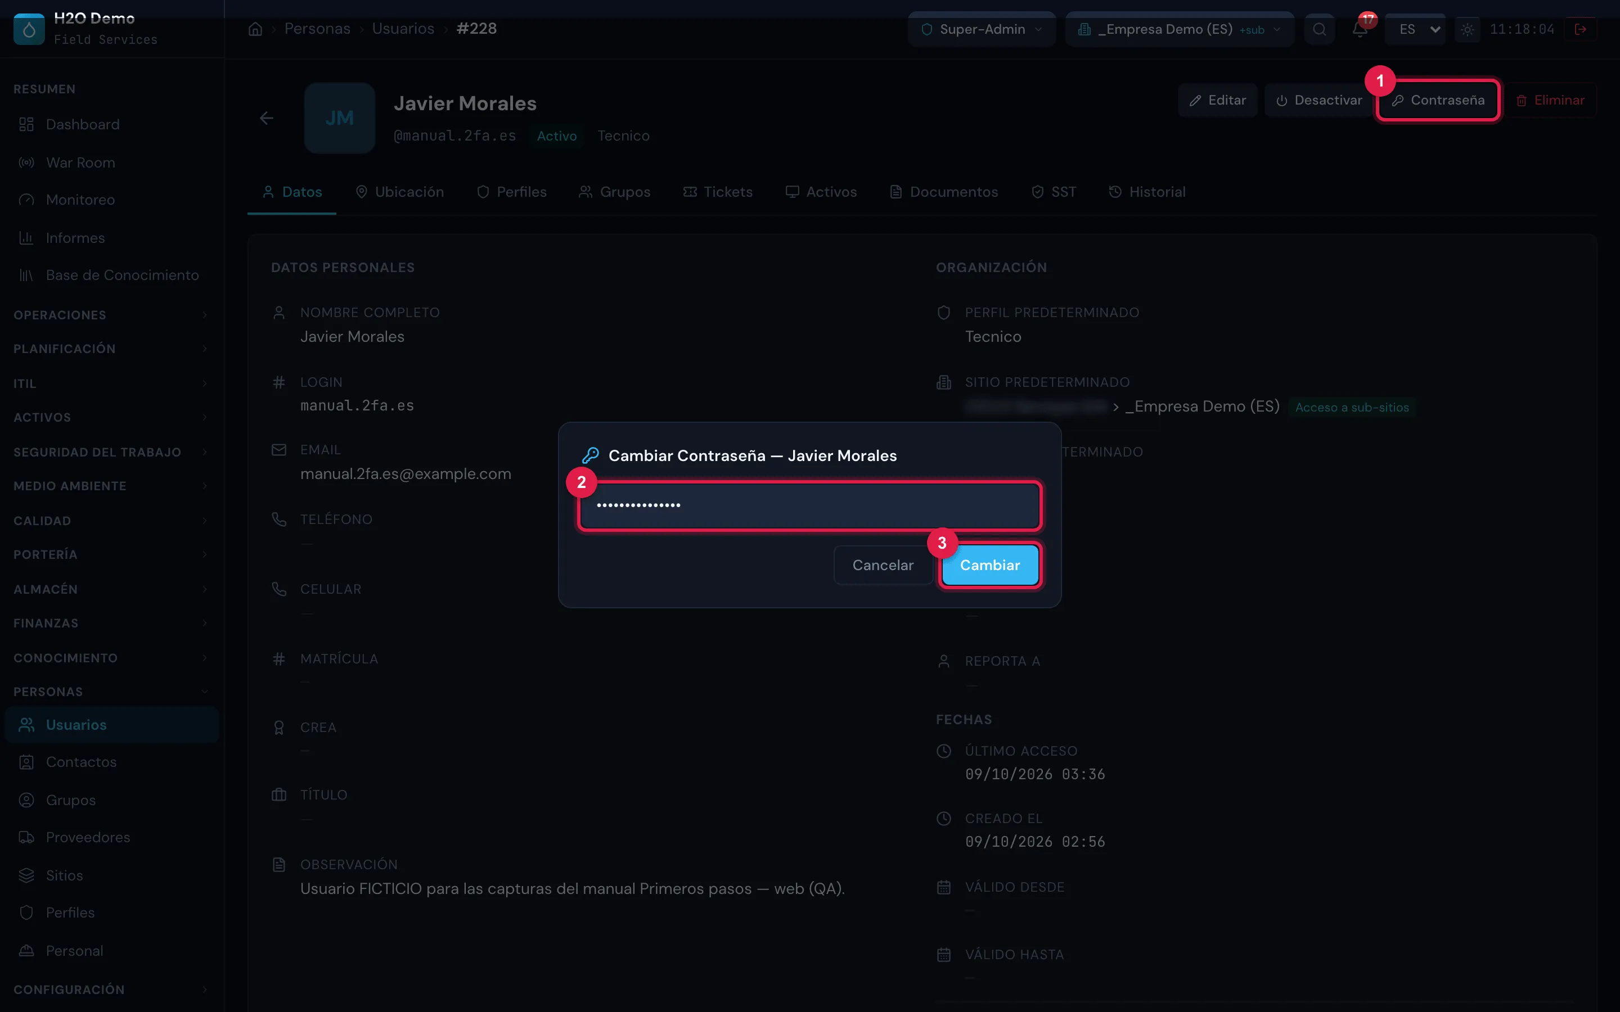This screenshot has height=1012, width=1620.
Task: Open Personal in the sidebar
Action: [111, 950]
